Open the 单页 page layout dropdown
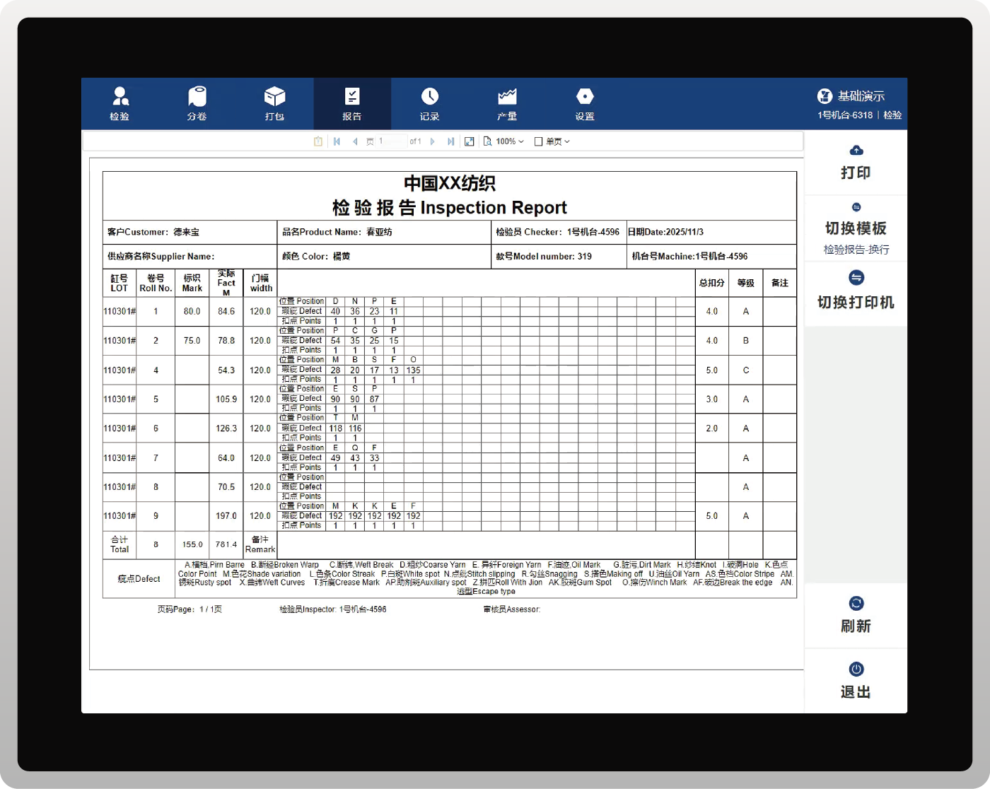This screenshot has width=990, height=789. tap(552, 141)
